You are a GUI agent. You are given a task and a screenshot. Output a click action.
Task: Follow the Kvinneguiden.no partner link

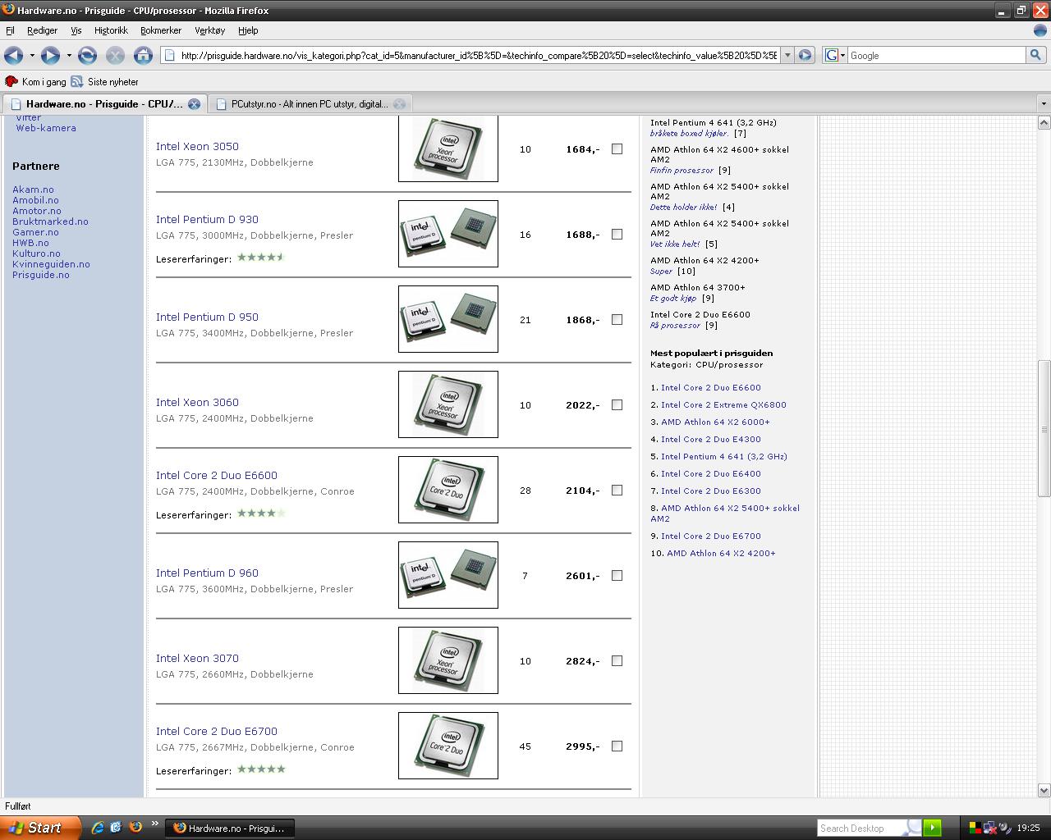(x=51, y=264)
